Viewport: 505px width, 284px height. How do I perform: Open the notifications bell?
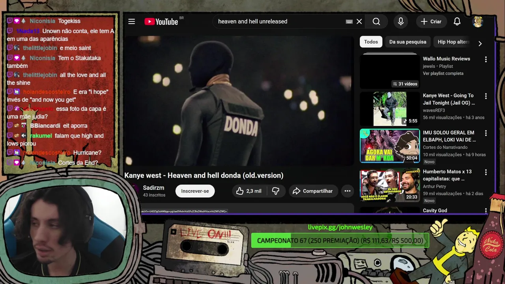coord(457,21)
